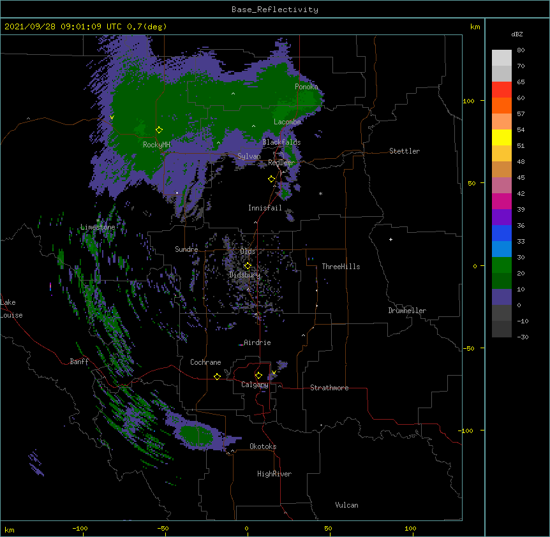This screenshot has height=537, width=550.
Task: Click the ThreeHills town label
Action: pos(341,267)
